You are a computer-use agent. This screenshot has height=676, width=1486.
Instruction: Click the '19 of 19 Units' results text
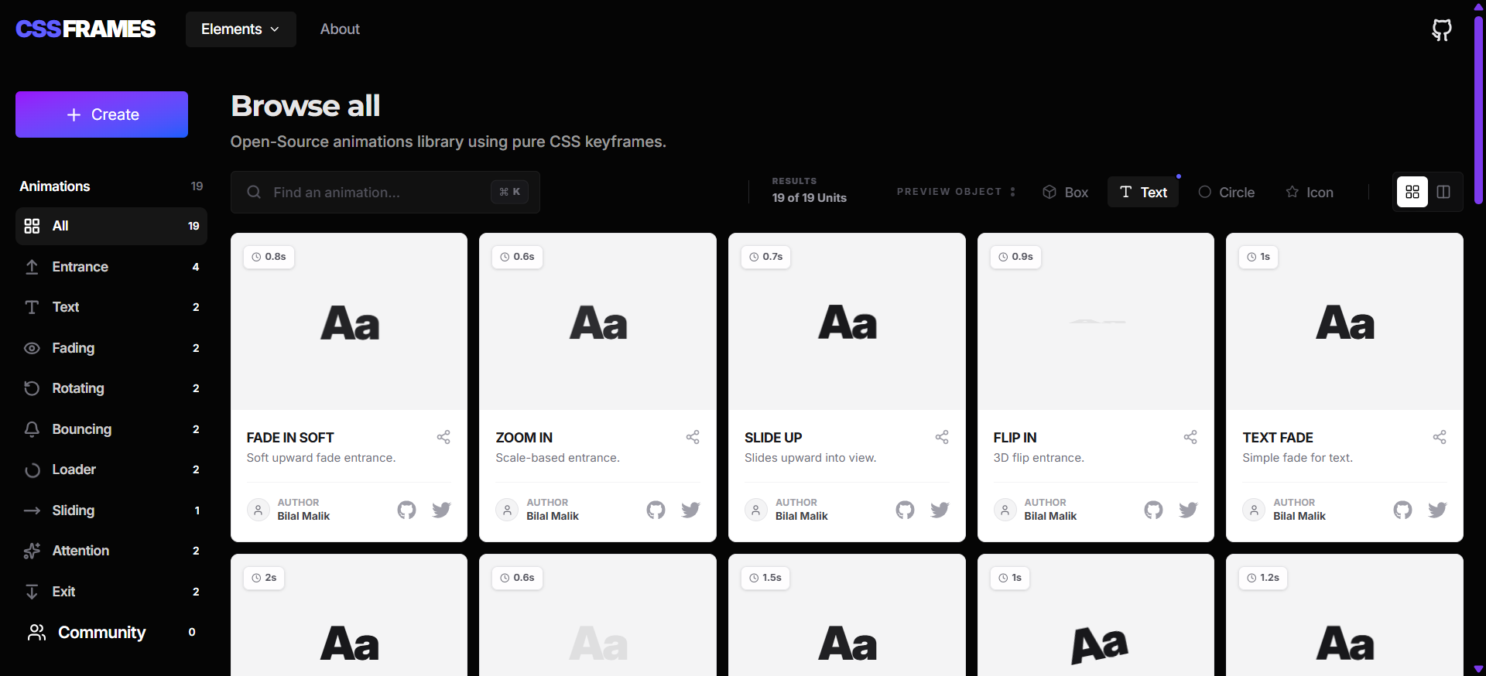click(x=809, y=198)
